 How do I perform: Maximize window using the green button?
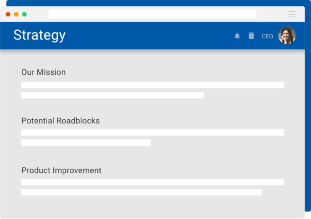[24, 14]
